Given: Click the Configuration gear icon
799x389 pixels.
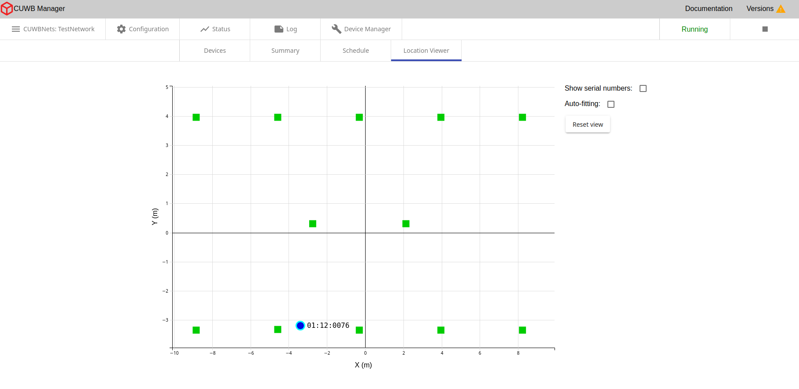Looking at the screenshot, I should point(121,29).
